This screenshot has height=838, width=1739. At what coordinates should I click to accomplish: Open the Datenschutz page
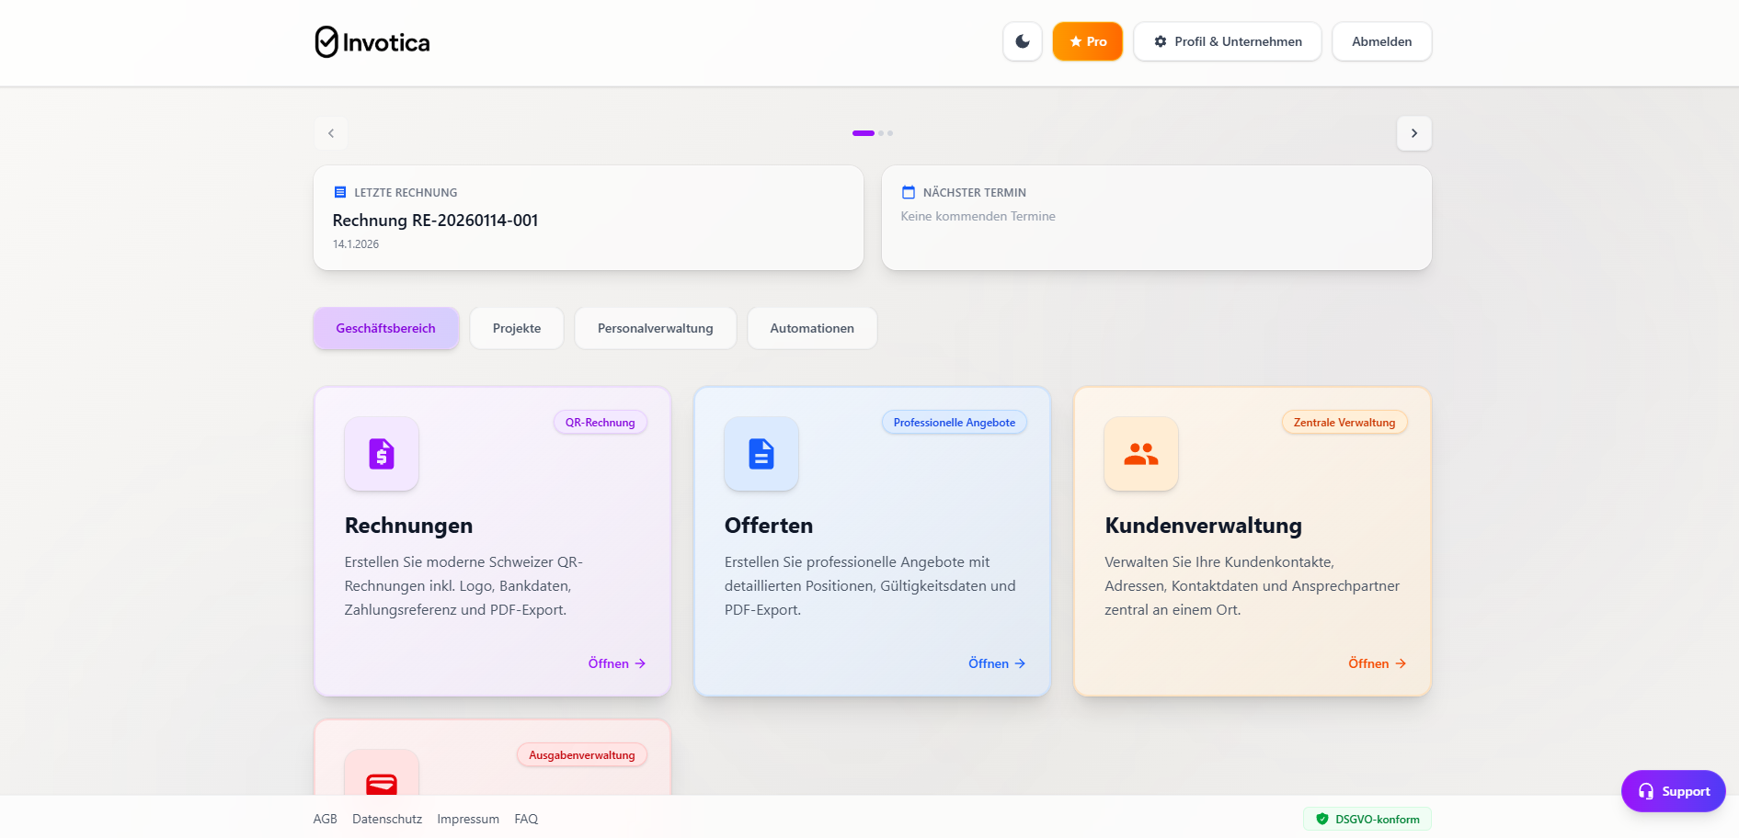pyautogui.click(x=386, y=819)
